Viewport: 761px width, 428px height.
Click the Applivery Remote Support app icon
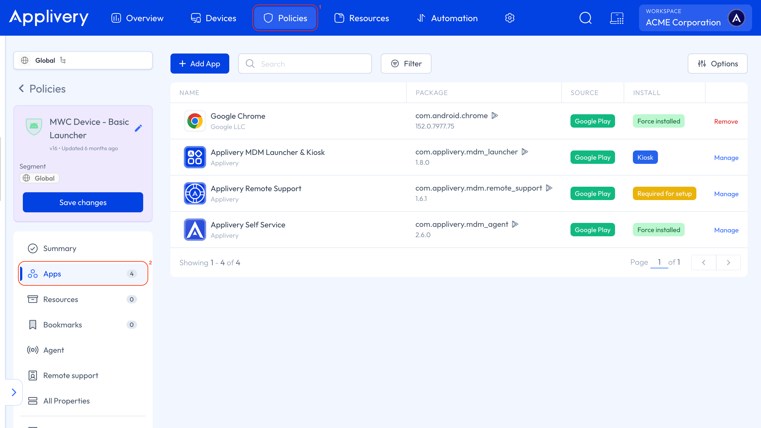[195, 193]
